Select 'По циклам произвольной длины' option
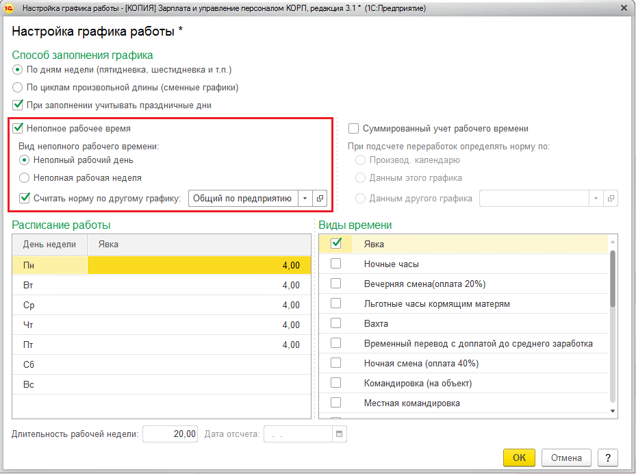Screen dimensions: 636x474 [x=17, y=87]
